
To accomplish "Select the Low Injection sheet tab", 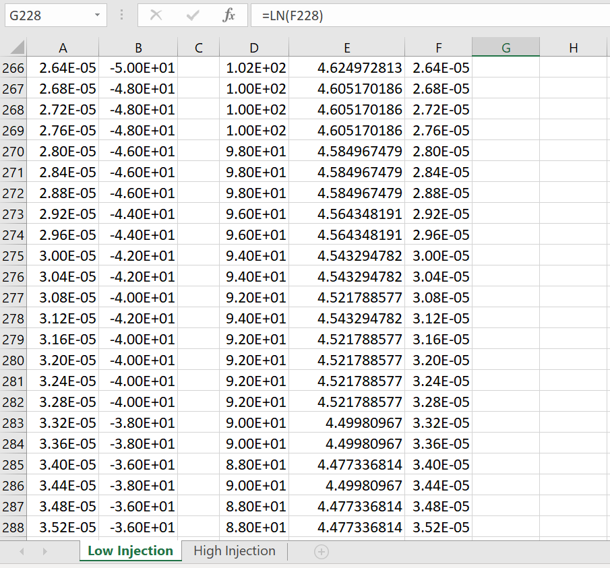I will (x=130, y=551).
